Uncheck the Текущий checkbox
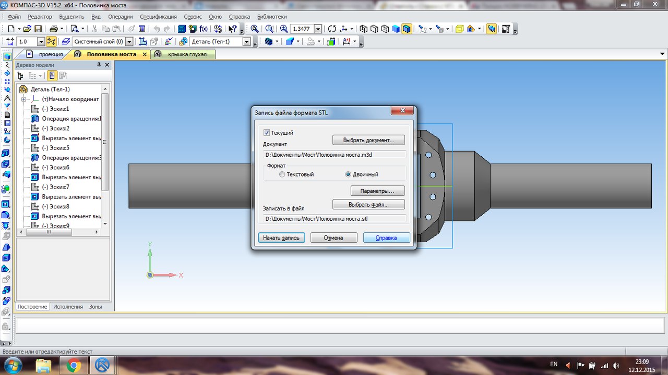This screenshot has width=668, height=375. coord(267,133)
